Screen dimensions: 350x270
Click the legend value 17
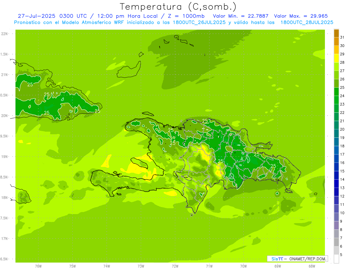342,154
